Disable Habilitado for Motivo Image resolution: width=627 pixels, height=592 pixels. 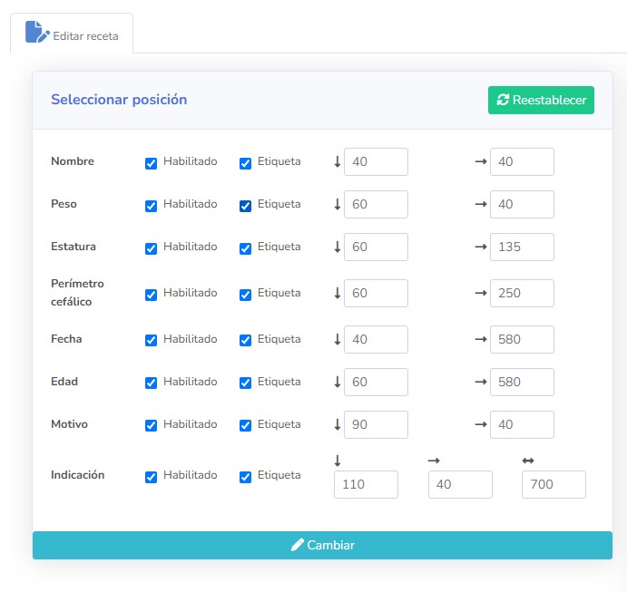pos(152,426)
